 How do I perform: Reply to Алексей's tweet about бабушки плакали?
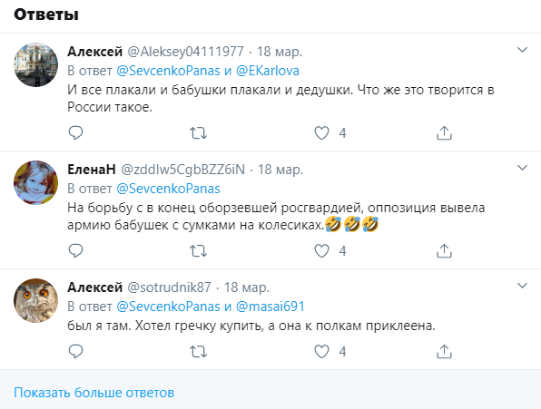point(75,132)
